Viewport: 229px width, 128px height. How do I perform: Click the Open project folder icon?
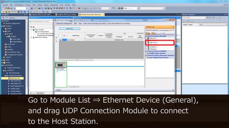coord(6,9)
